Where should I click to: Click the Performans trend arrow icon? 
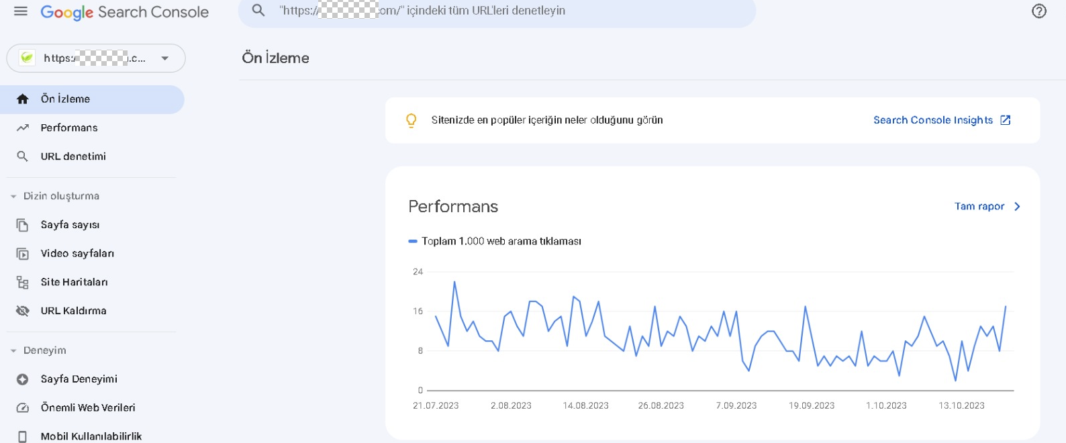[x=23, y=128]
